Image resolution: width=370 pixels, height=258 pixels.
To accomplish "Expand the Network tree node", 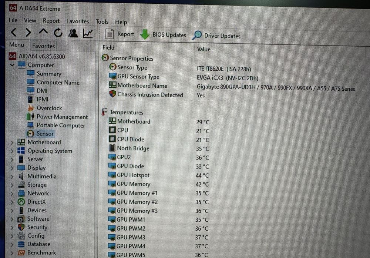I will click(12, 193).
